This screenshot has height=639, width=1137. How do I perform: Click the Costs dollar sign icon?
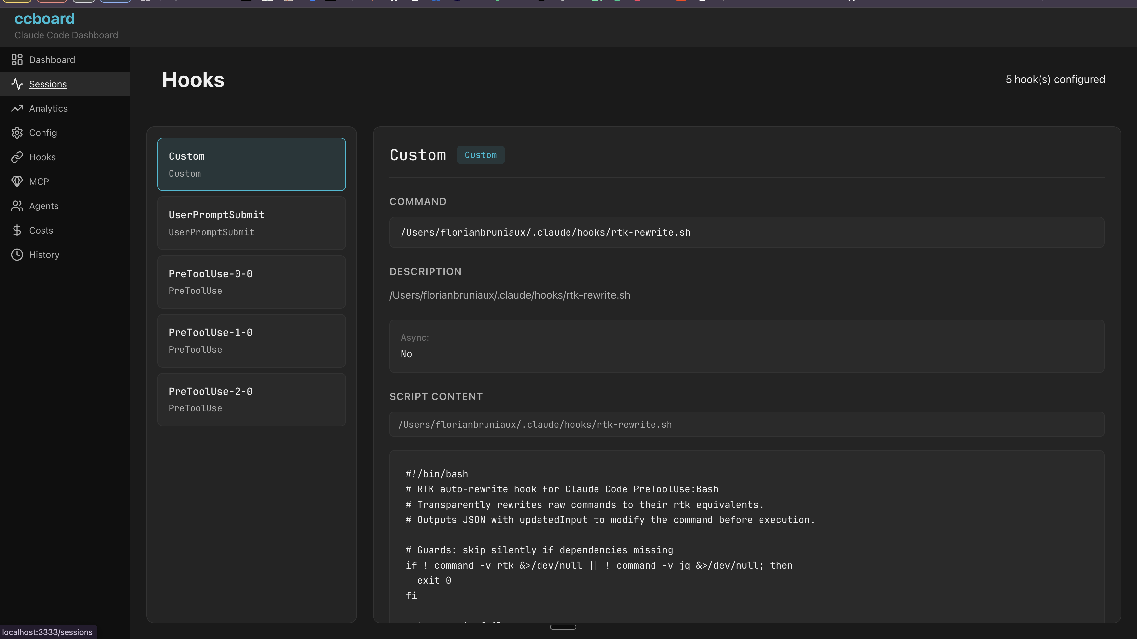(17, 230)
